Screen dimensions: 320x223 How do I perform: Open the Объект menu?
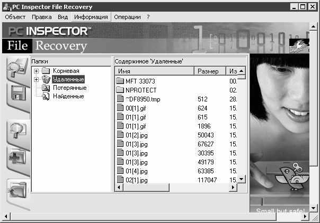[x=15, y=17]
